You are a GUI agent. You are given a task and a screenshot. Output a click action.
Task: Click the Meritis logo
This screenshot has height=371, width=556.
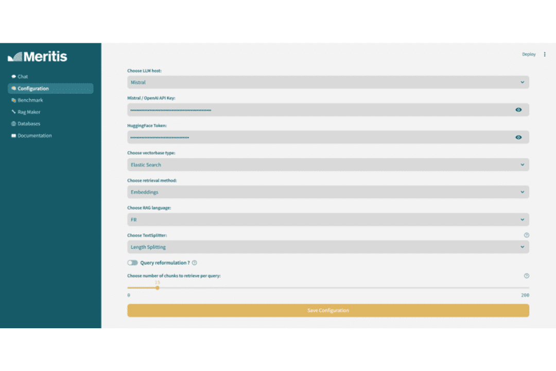click(38, 57)
